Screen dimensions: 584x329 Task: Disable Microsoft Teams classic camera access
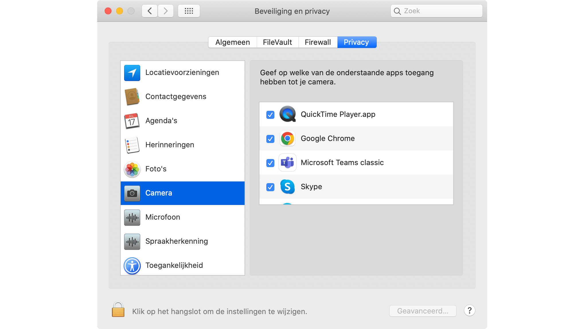(x=270, y=163)
